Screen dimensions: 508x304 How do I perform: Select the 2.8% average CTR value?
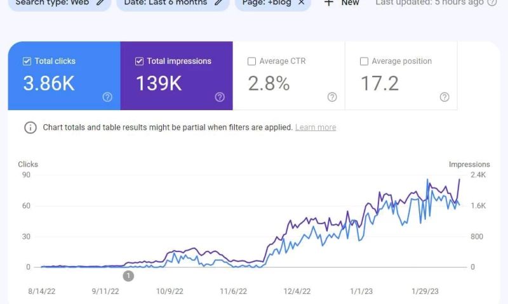(x=269, y=84)
